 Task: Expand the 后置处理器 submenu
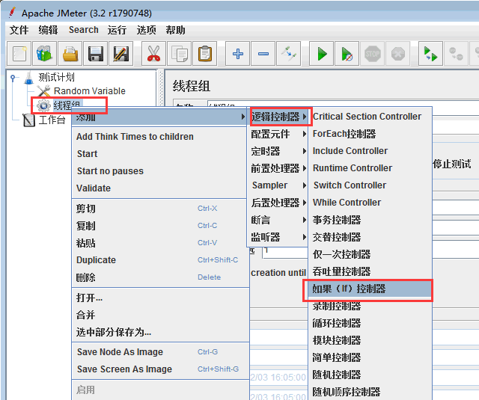tap(278, 203)
